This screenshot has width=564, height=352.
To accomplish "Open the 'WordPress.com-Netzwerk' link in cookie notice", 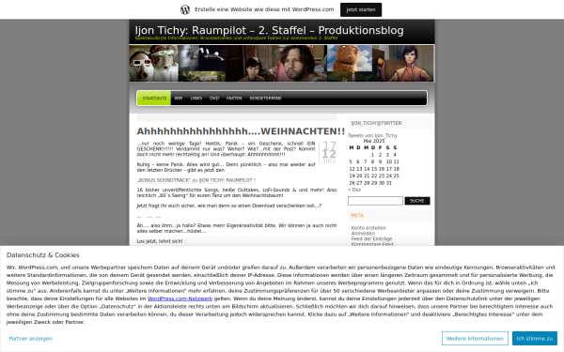I will point(180,298).
